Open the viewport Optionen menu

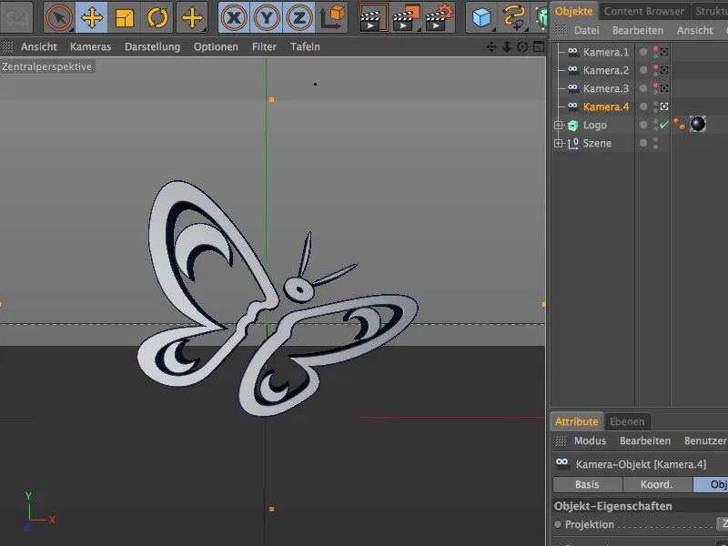point(216,47)
